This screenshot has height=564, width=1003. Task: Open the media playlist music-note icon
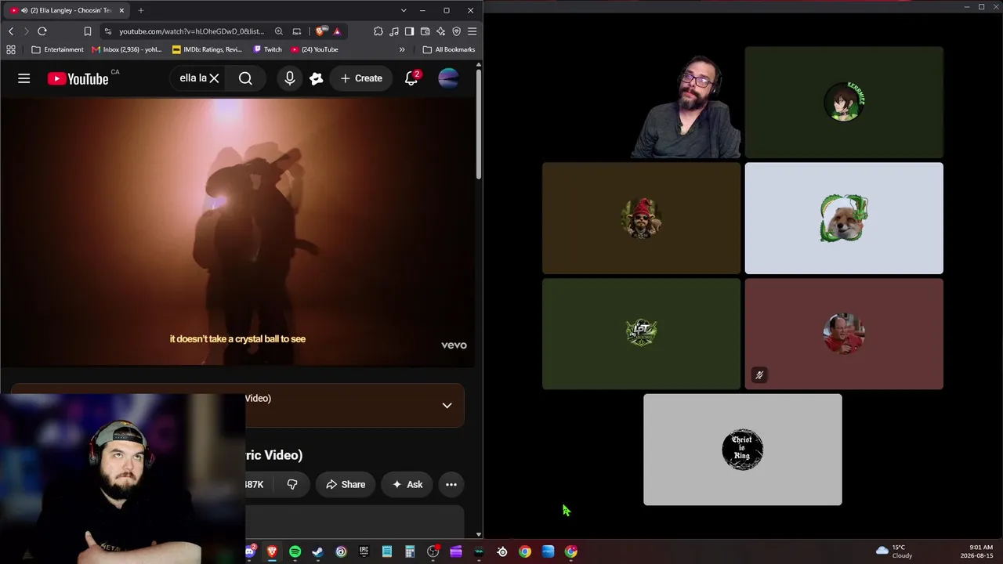click(394, 31)
